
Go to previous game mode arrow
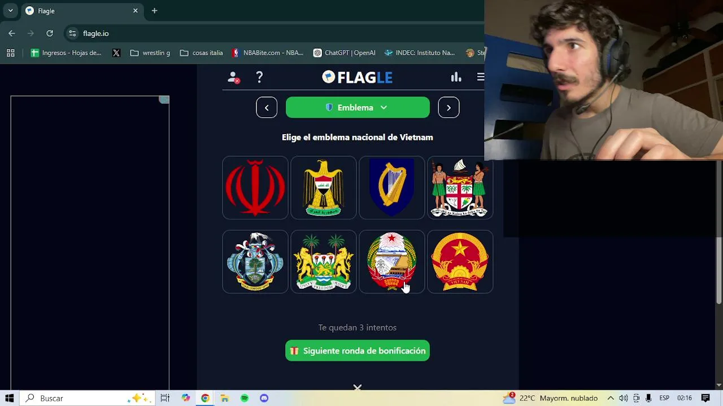pos(267,107)
